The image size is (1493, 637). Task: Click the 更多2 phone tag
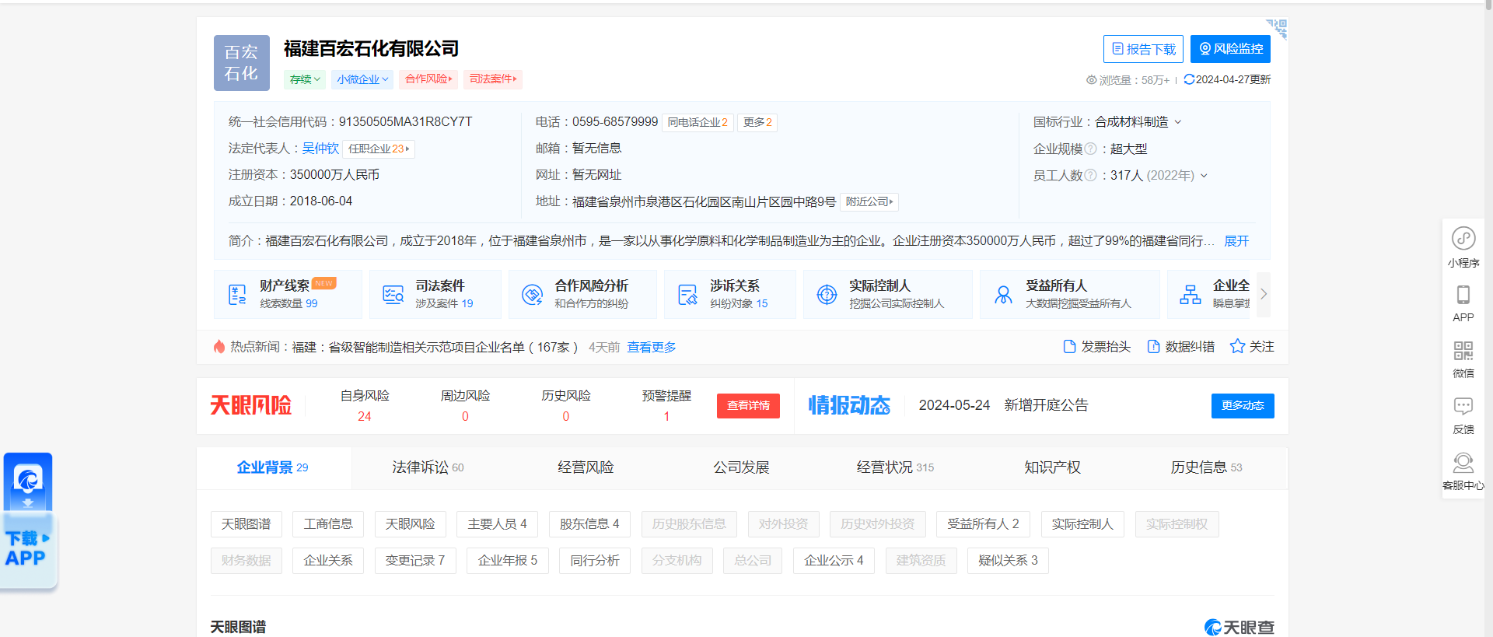757,122
